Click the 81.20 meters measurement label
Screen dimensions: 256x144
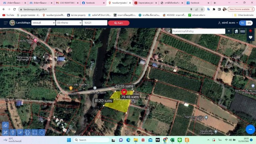pyautogui.click(x=104, y=101)
